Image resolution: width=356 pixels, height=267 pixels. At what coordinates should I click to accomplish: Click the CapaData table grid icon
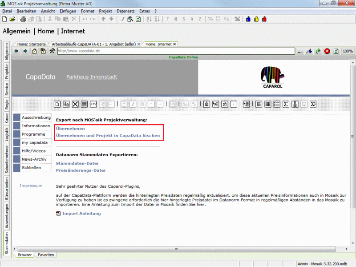pos(268,104)
